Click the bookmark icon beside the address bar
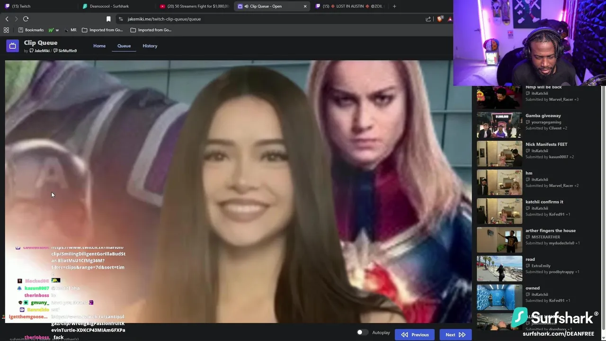Image resolution: width=606 pixels, height=341 pixels. [x=108, y=19]
